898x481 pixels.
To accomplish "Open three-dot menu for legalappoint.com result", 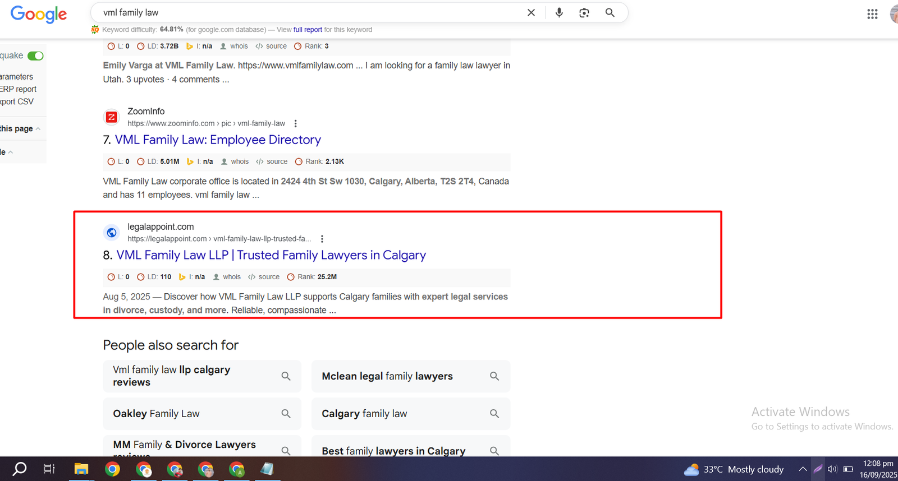I will coord(322,239).
